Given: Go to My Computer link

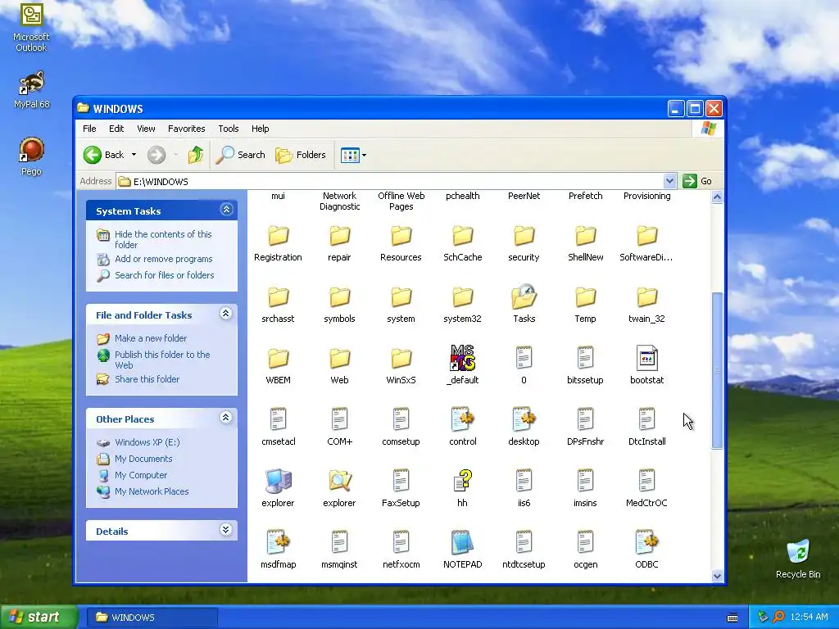Looking at the screenshot, I should click(x=141, y=475).
